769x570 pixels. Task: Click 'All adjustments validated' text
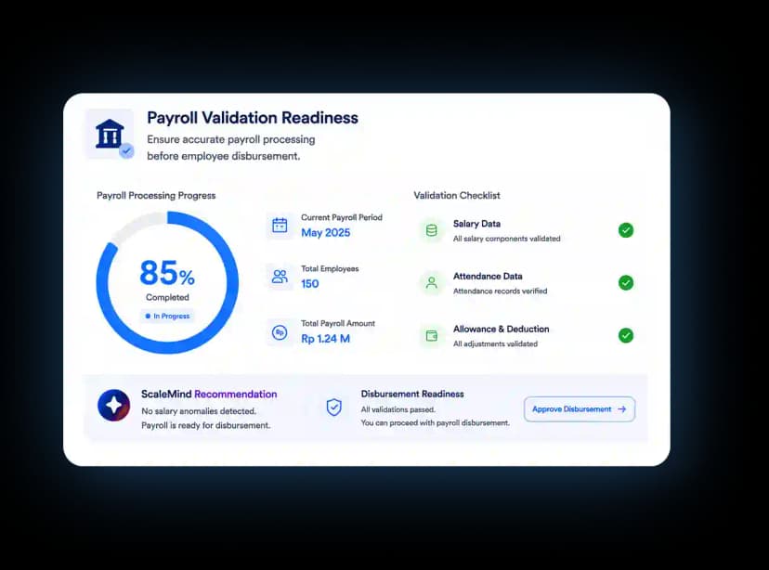[495, 344]
